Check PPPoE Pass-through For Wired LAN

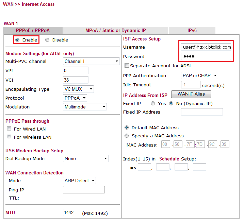pyautogui.click(x=9, y=129)
